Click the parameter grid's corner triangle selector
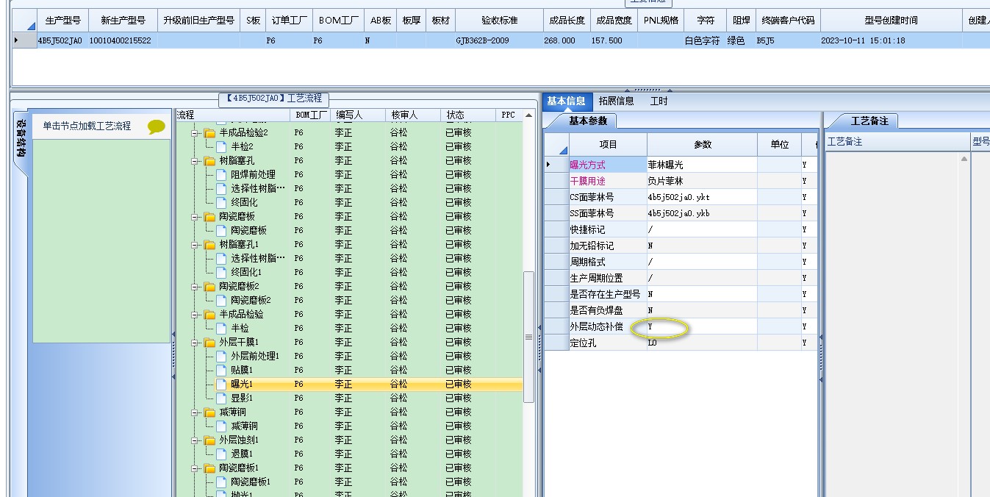 [x=563, y=150]
